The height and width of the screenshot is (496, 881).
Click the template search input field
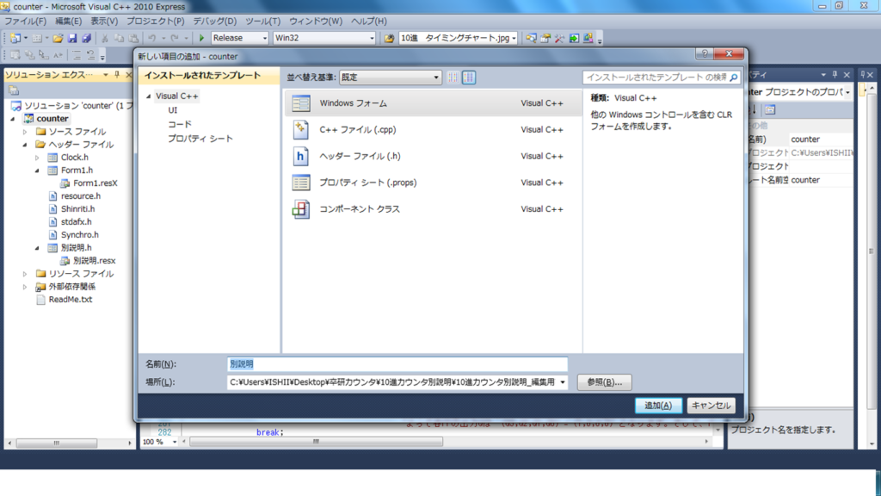655,77
